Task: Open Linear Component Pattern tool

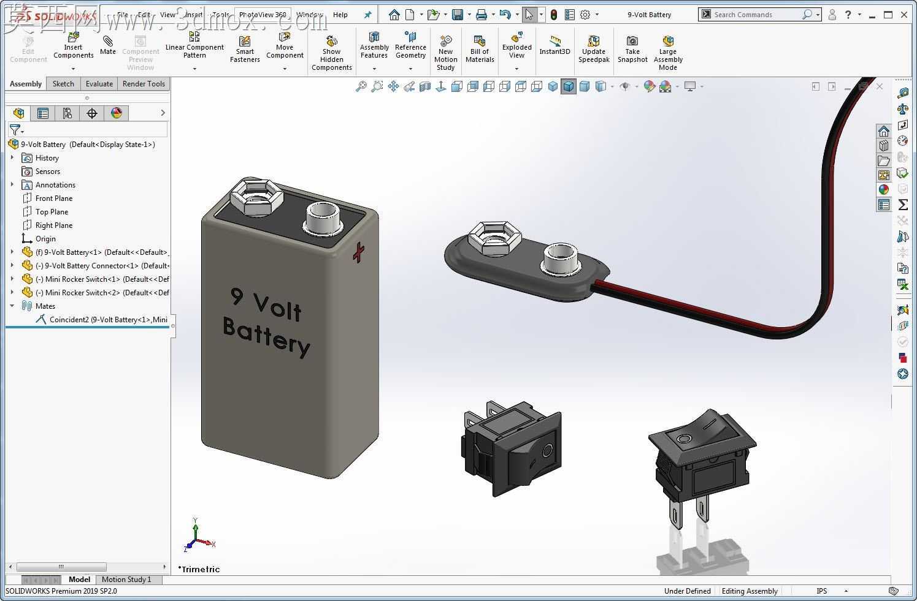Action: [194, 46]
